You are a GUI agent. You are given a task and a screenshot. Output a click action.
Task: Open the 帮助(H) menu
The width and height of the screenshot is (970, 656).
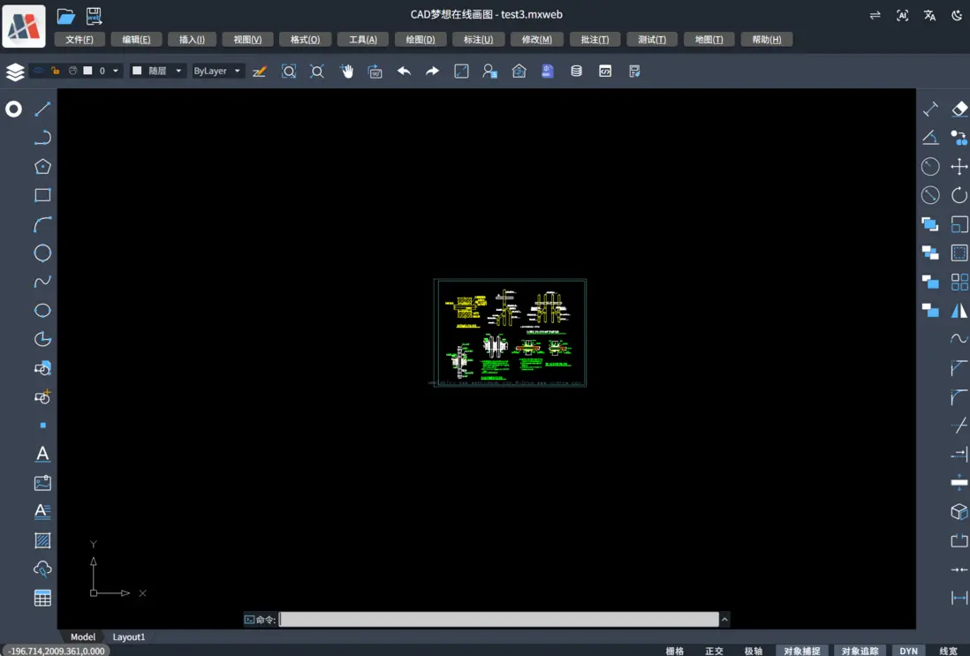767,40
